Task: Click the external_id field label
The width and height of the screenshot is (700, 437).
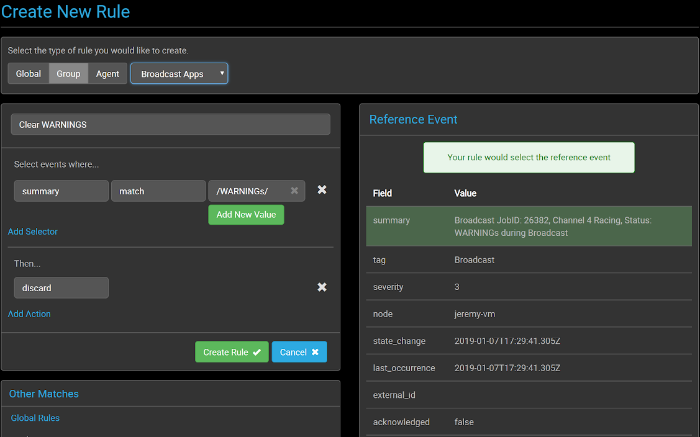Action: click(394, 395)
